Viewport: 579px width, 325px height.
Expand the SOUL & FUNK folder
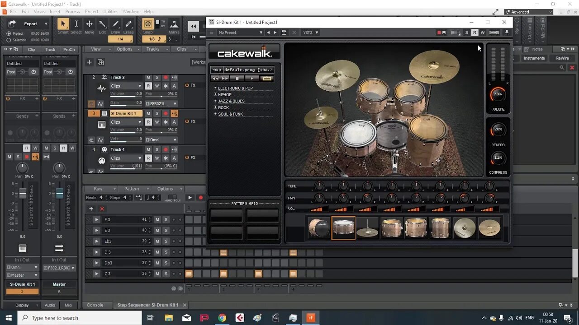[x=215, y=114]
